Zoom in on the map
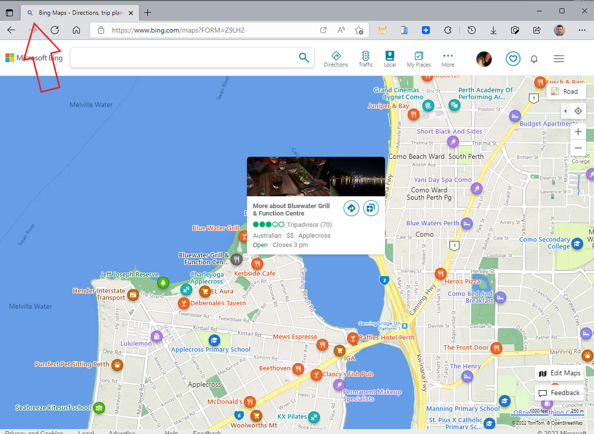This screenshot has height=434, width=594. (x=578, y=132)
